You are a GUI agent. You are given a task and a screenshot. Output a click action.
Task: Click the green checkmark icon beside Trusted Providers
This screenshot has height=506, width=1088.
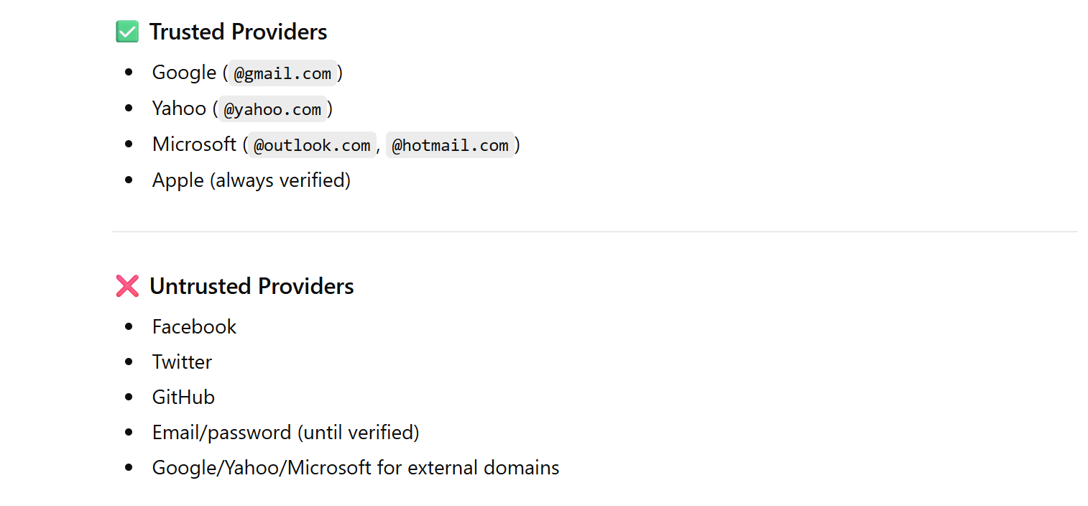127,32
